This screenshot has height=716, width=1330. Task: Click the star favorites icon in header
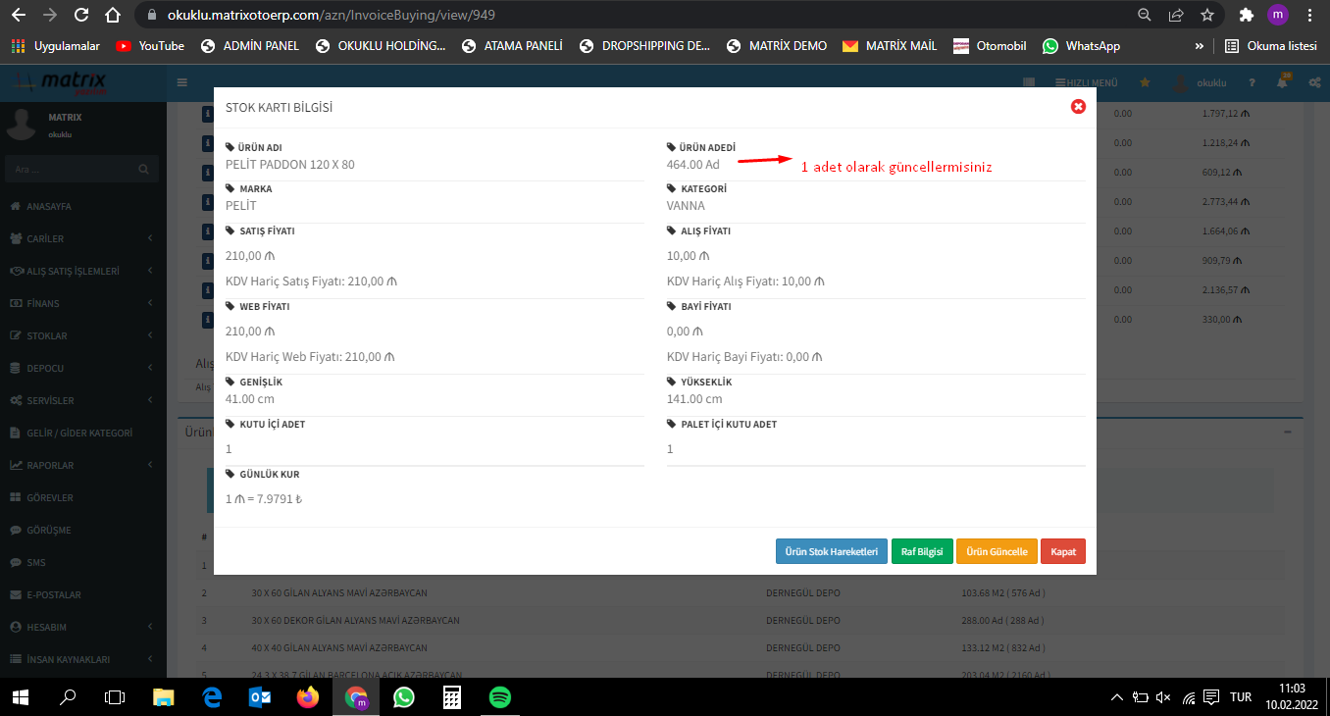tap(1145, 83)
